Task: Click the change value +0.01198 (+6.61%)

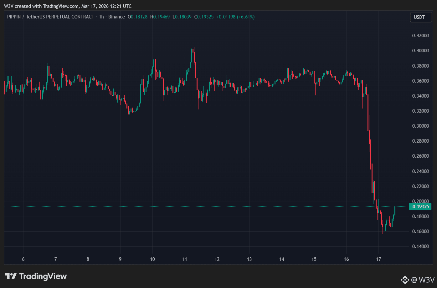Action: click(x=235, y=17)
